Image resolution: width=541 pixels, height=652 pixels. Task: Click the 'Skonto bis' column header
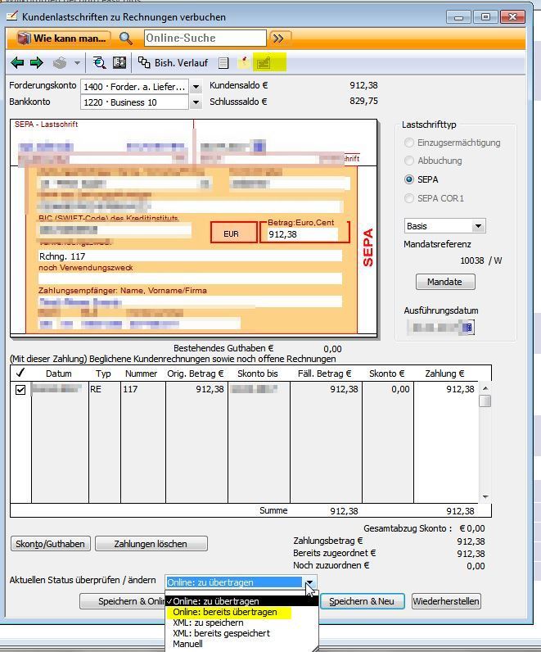pos(258,374)
